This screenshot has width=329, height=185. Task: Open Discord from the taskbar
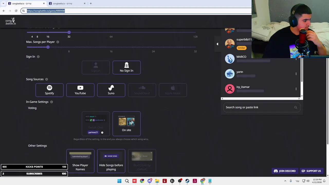(150, 181)
